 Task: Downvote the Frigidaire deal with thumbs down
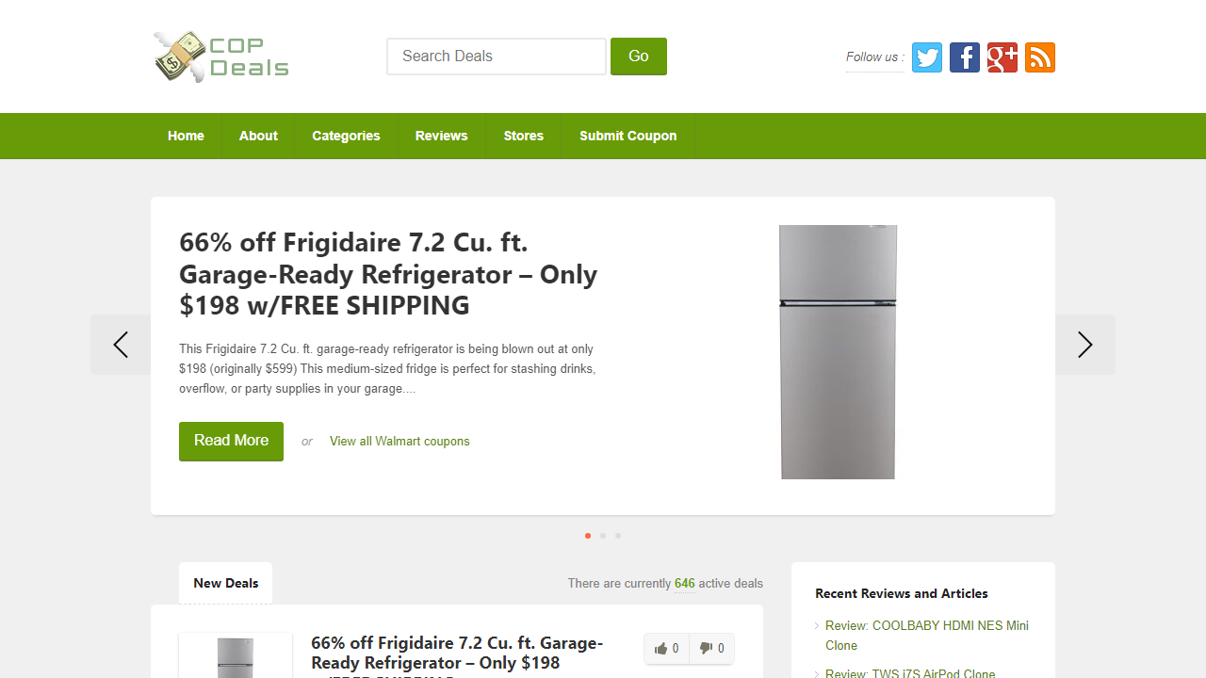click(712, 649)
